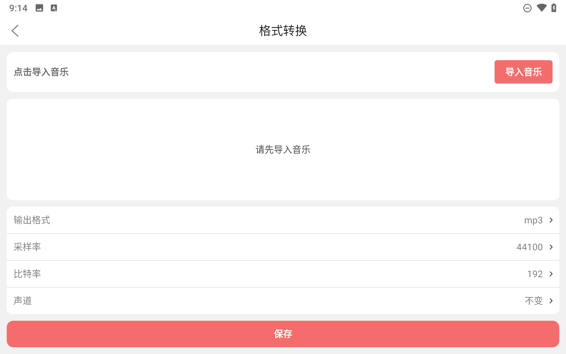Tap the 点击导入音乐 label
This screenshot has width=566, height=354.
41,72
